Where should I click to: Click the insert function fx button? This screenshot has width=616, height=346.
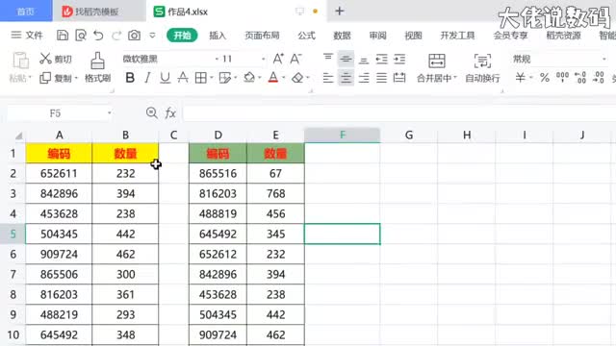tap(170, 113)
